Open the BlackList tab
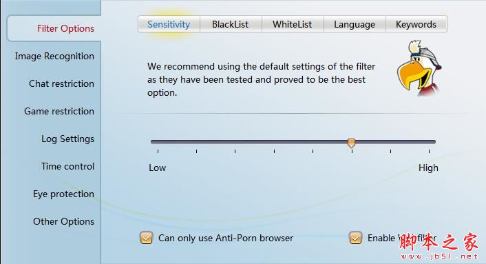The width and height of the screenshot is (486, 264). click(231, 24)
